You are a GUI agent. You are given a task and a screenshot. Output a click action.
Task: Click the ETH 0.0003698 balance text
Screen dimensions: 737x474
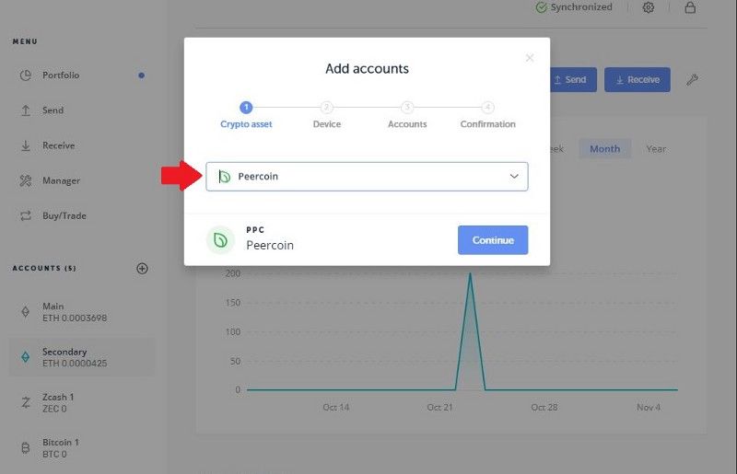[75, 318]
